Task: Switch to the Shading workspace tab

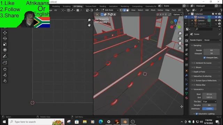Action: click(102, 6)
